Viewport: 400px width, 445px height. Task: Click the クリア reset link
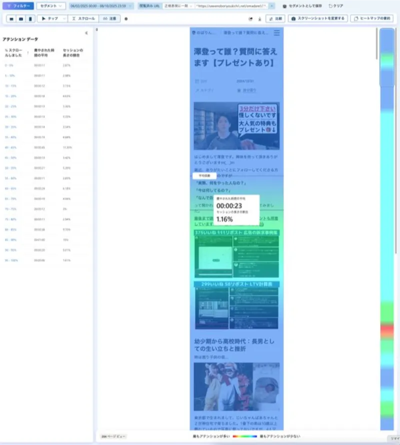click(336, 6)
